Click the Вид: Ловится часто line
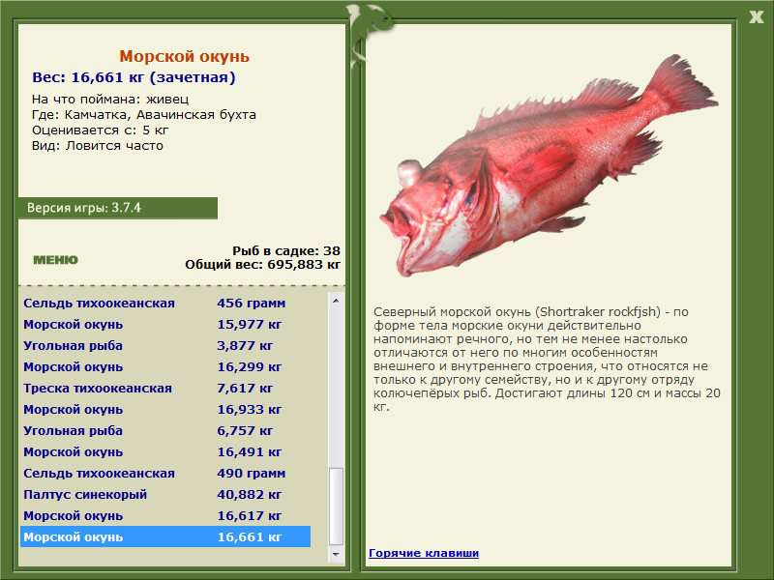This screenshot has width=774, height=580. coord(98,146)
